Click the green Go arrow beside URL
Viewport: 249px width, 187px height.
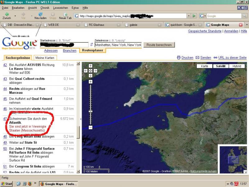[x=194, y=16]
